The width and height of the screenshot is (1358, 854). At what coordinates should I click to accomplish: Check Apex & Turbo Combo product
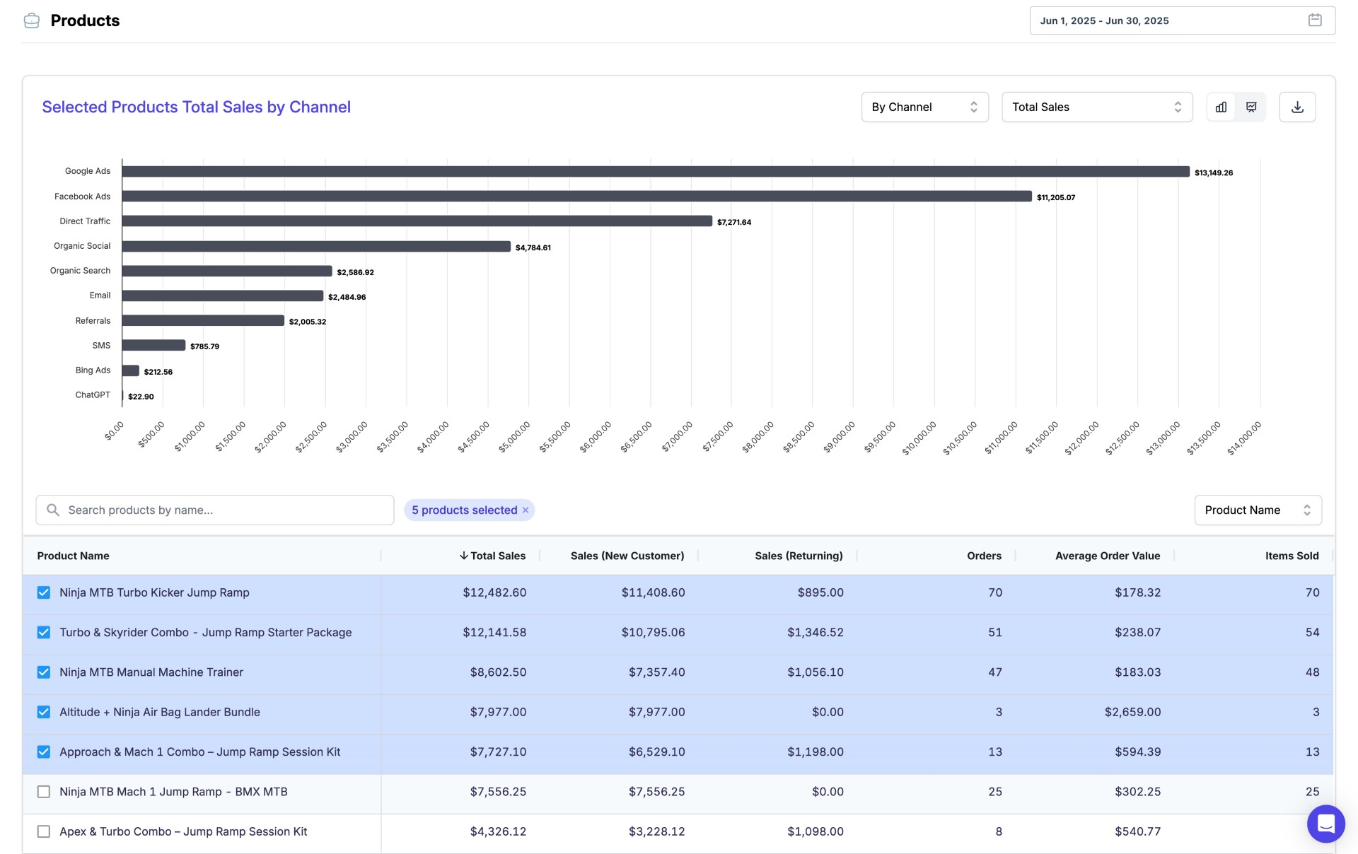click(x=44, y=831)
